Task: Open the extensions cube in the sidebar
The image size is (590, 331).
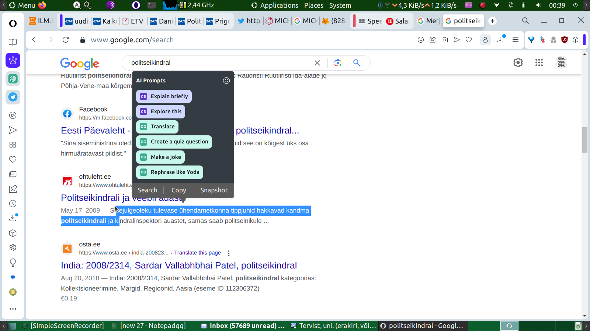Action: [13, 233]
